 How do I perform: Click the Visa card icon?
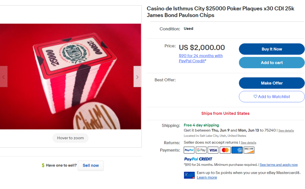(x=213, y=150)
